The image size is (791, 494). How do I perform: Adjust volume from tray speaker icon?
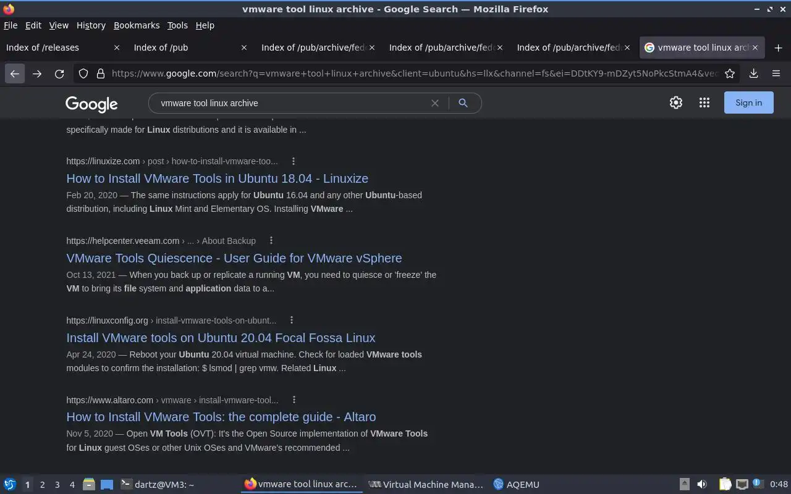pyautogui.click(x=702, y=484)
